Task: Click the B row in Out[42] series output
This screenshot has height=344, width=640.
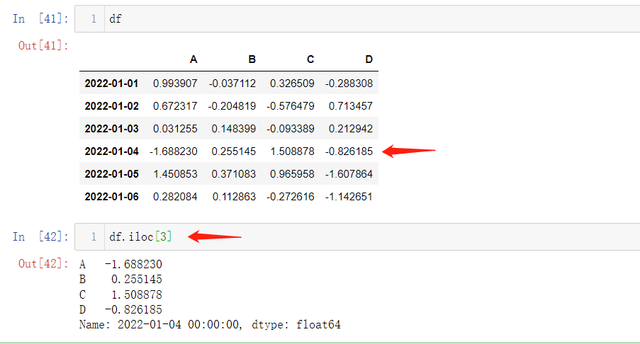Action: tap(120, 280)
